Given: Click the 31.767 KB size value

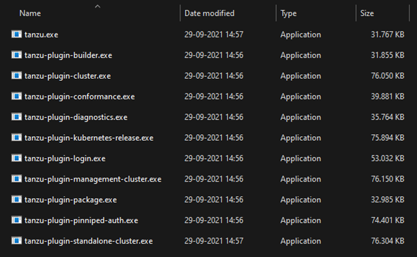Looking at the screenshot, I should click(x=388, y=35).
